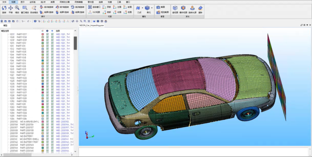Select the 平移 pan tool
The width and height of the screenshot is (312, 157).
(11, 10)
